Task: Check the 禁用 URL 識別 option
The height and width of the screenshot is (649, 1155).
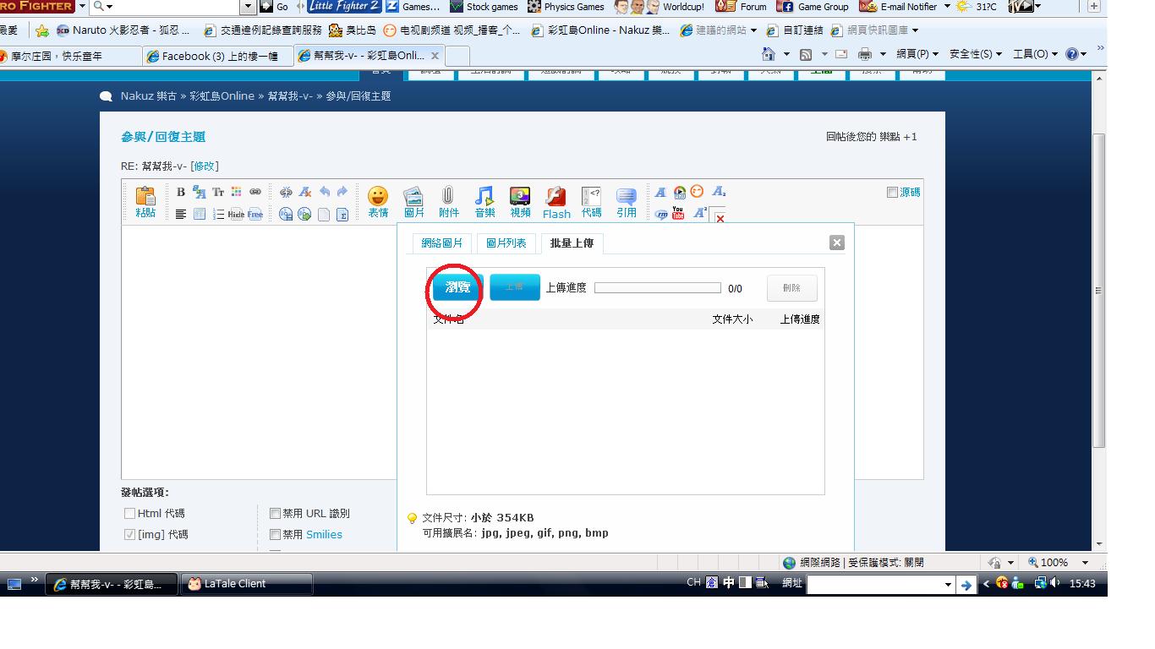Action: pyautogui.click(x=275, y=513)
